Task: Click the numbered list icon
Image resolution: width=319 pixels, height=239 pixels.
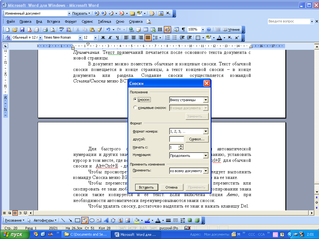Action: tap(168, 38)
